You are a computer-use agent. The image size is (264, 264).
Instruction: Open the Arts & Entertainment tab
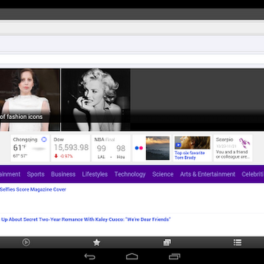[x=207, y=174]
